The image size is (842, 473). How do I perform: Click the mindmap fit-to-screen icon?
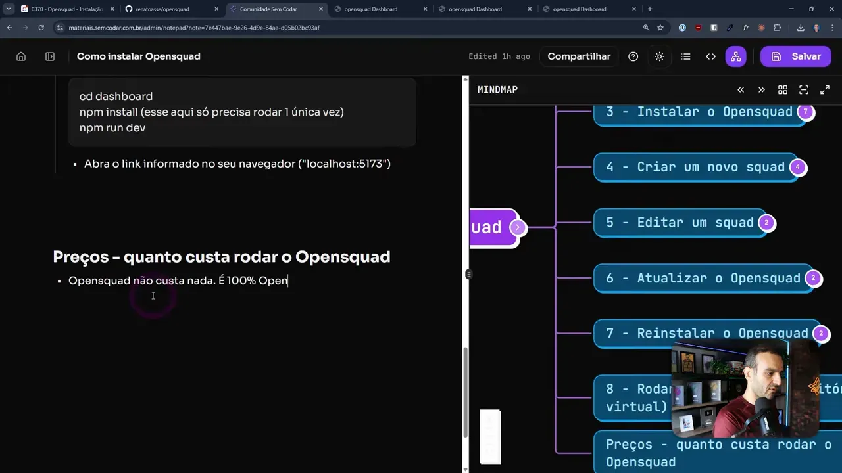click(x=804, y=90)
